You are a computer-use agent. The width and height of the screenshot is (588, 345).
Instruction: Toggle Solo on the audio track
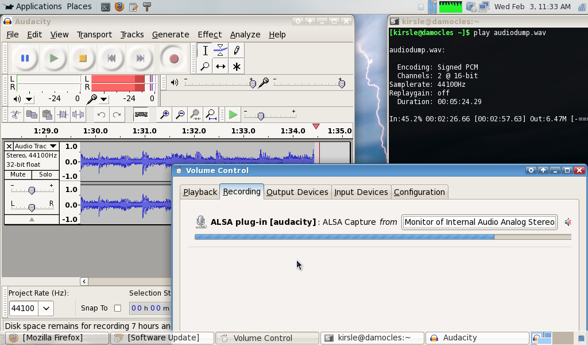[x=45, y=175]
